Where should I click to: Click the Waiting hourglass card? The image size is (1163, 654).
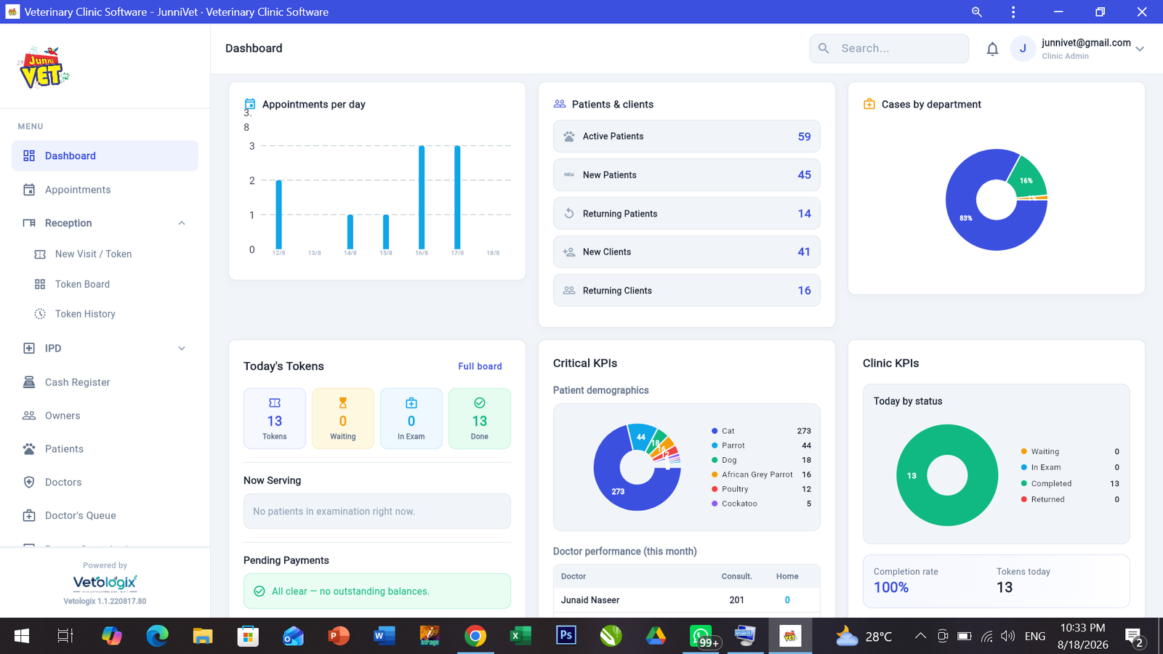click(343, 419)
